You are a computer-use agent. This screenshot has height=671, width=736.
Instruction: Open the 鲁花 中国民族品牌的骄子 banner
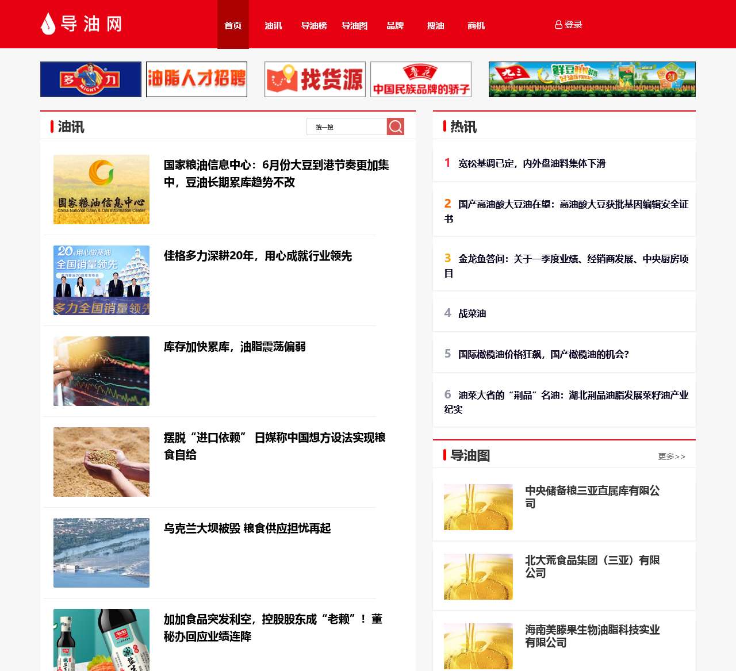coord(420,79)
